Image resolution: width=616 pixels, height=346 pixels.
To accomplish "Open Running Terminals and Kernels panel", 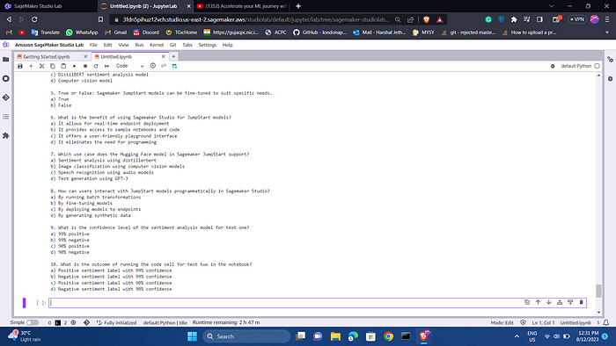I will (6, 79).
